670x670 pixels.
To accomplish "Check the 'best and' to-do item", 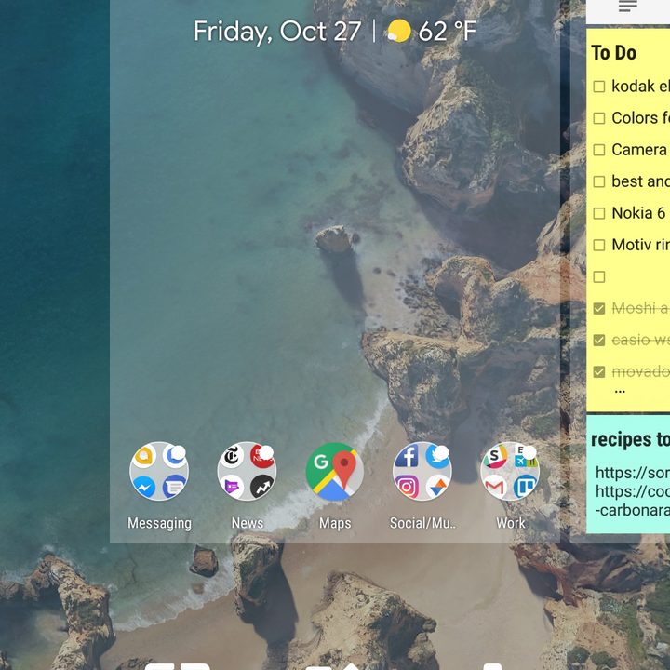I will (x=599, y=181).
